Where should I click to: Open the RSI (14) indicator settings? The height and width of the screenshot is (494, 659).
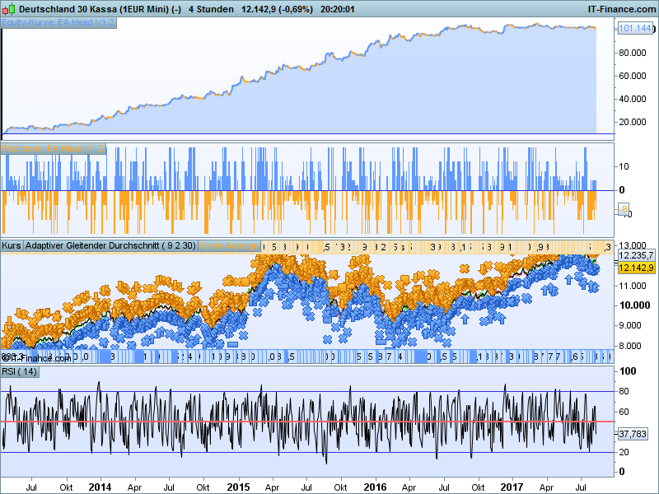coord(20,372)
